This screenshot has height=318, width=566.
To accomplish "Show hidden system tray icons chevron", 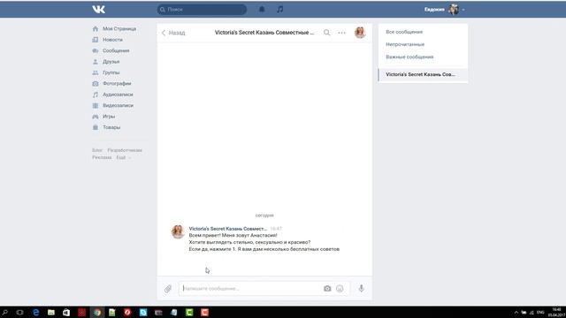I will tap(516, 312).
